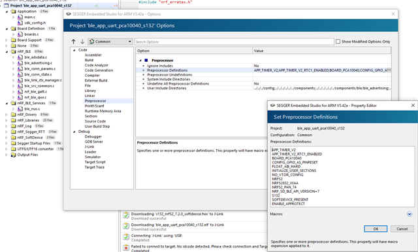
Task: Open the Common configuration dropdown
Action: pyautogui.click(x=110, y=42)
